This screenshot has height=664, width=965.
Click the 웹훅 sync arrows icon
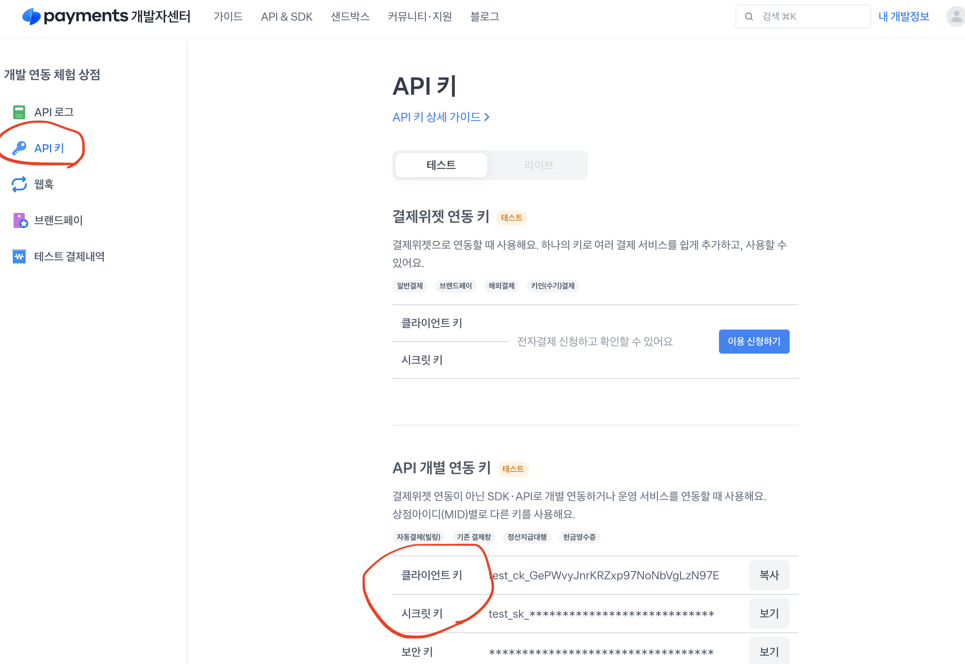click(19, 184)
